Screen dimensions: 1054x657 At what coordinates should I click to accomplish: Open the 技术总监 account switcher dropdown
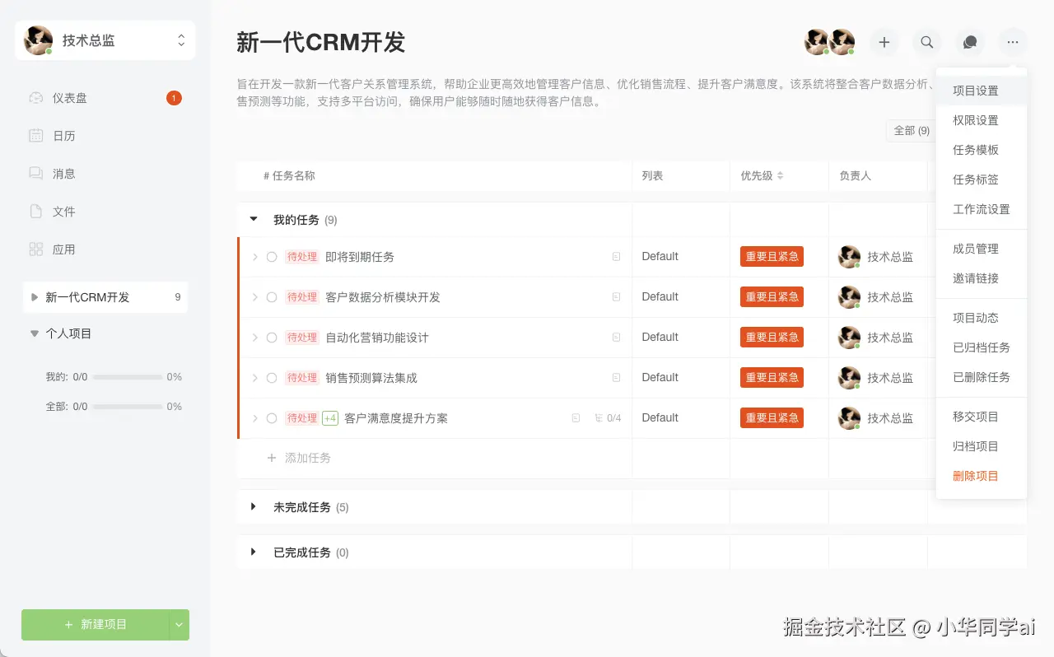(x=105, y=40)
